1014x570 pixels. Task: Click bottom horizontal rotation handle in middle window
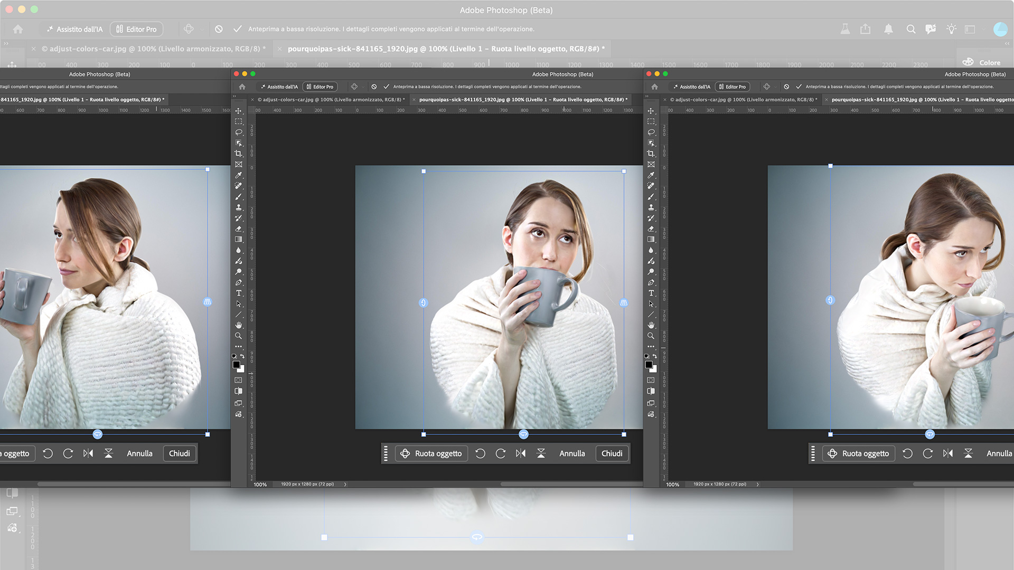pos(523,434)
